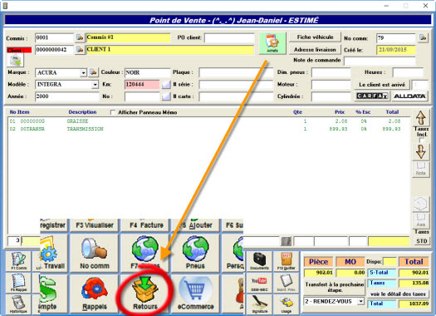Click the printer icon under Client label
The width and height of the screenshot is (436, 316).
(x=15, y=60)
